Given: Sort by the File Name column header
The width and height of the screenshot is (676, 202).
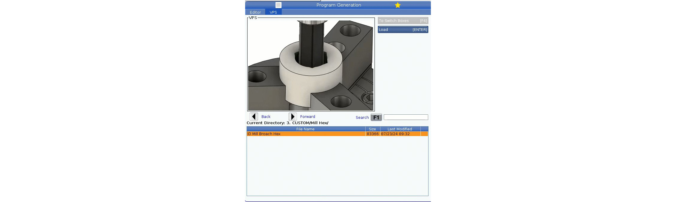Looking at the screenshot, I should pyautogui.click(x=306, y=129).
